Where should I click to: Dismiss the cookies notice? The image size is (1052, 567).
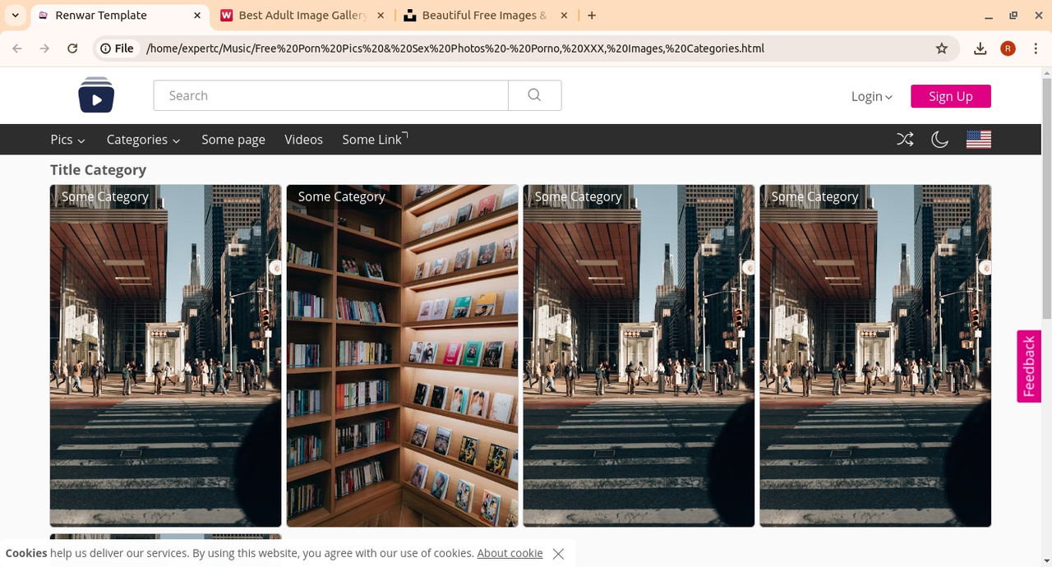tap(558, 554)
